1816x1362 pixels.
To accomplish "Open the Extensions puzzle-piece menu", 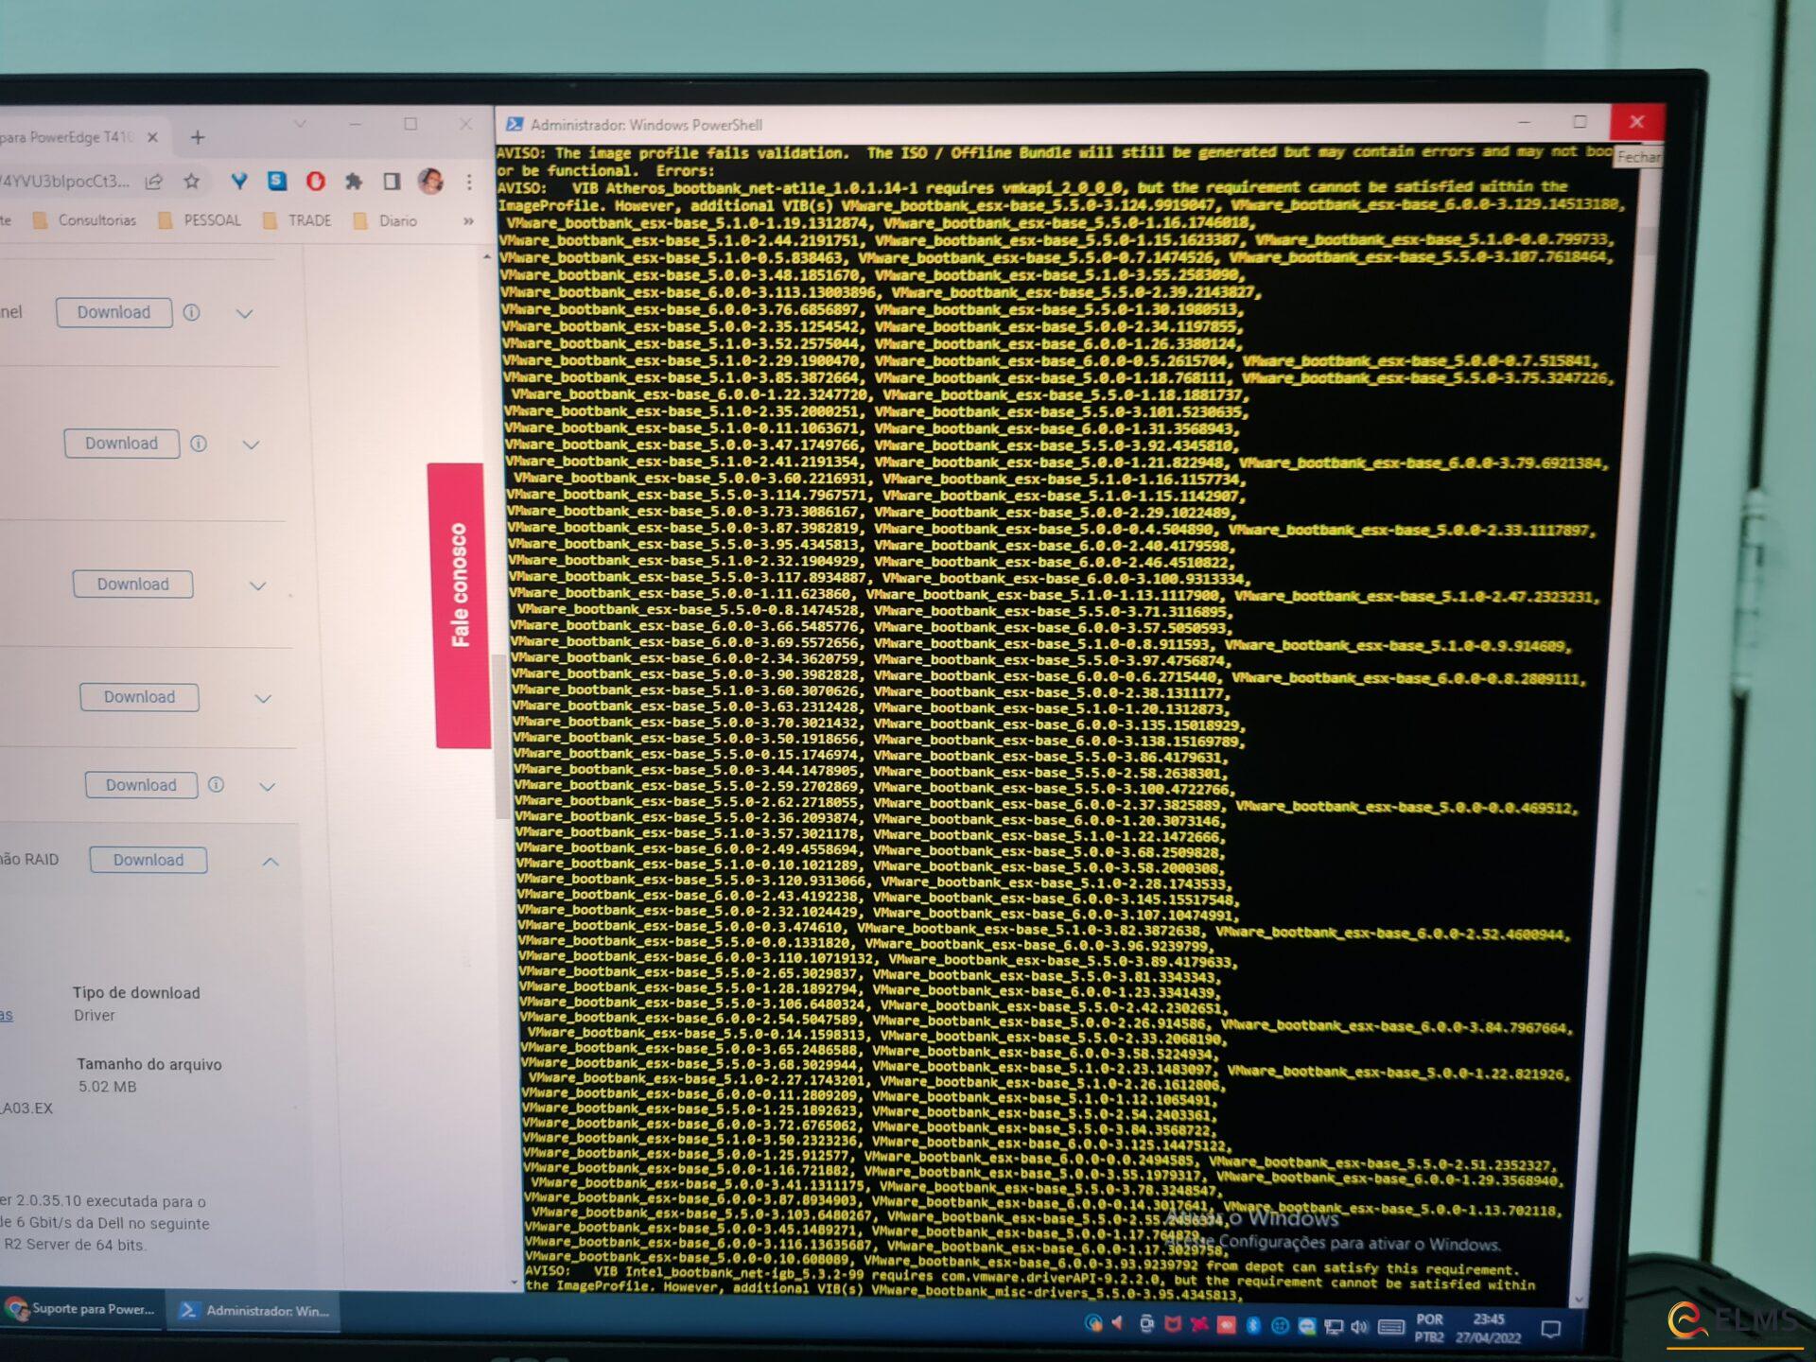I will 353,181.
